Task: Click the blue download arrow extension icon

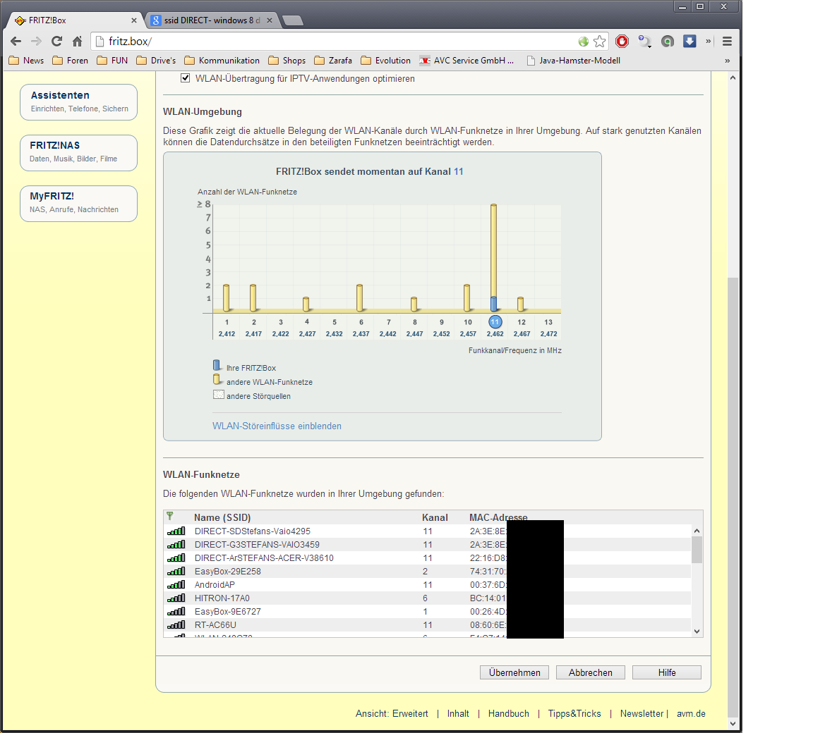Action: [x=689, y=42]
